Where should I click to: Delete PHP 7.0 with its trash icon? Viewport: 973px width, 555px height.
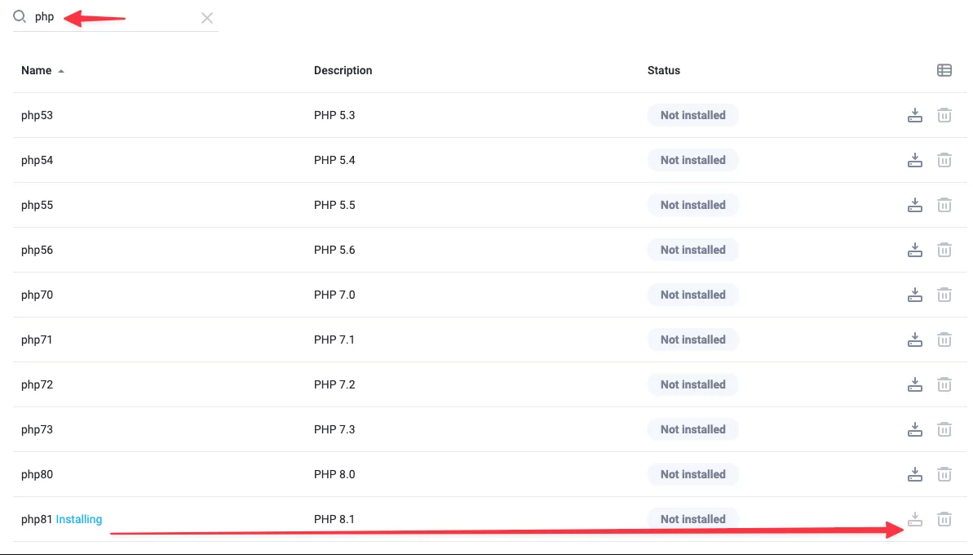coord(944,295)
